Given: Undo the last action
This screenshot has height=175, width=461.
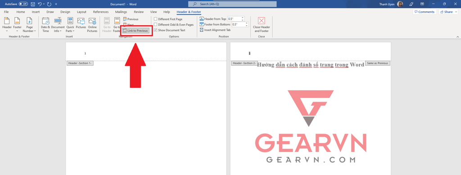Looking at the screenshot, I should tap(40, 4).
